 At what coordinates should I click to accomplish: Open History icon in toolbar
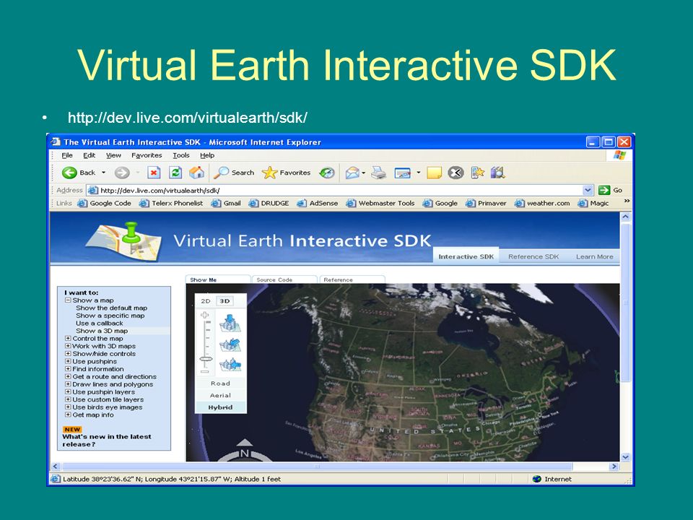tap(327, 173)
